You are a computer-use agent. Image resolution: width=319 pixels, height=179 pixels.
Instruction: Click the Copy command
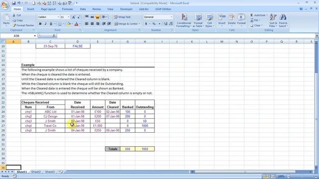(x=18, y=20)
